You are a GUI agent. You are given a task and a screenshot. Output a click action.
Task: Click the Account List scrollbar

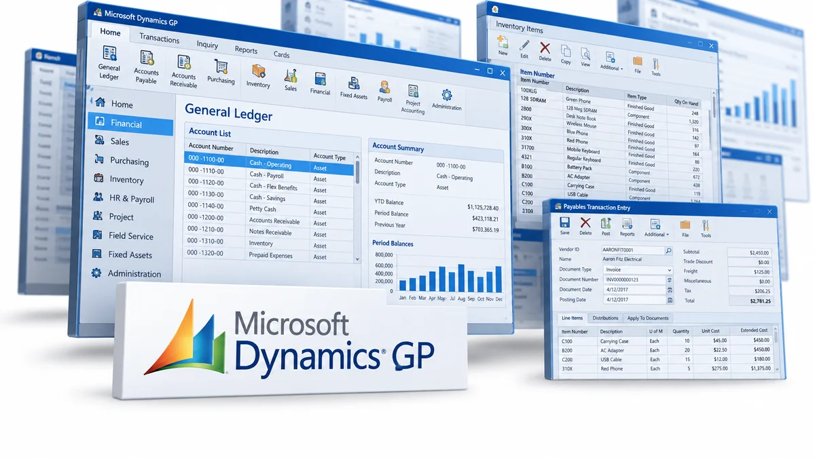pos(358,209)
